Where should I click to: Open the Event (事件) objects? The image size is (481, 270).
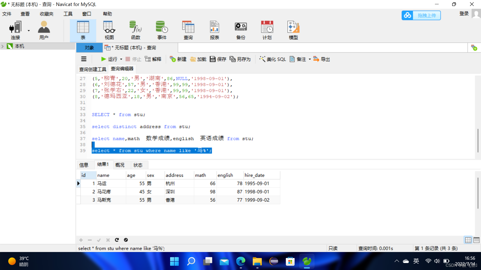pyautogui.click(x=162, y=30)
